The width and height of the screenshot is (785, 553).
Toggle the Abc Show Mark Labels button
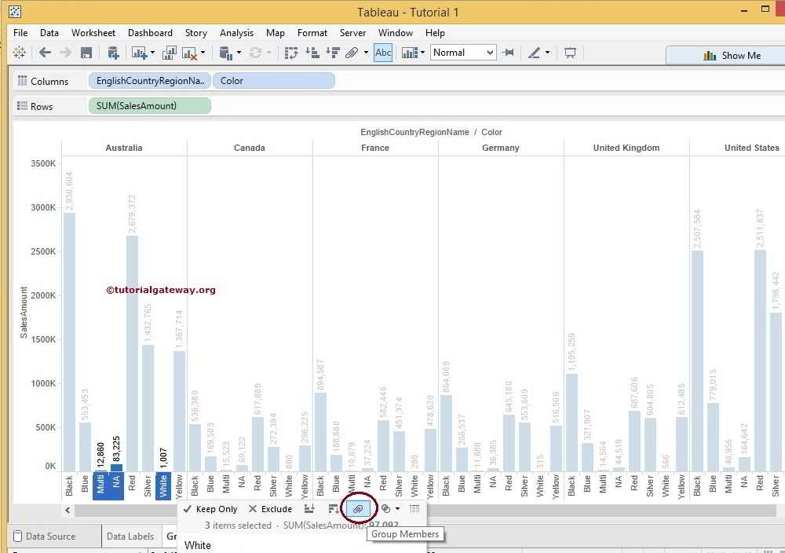pos(382,53)
